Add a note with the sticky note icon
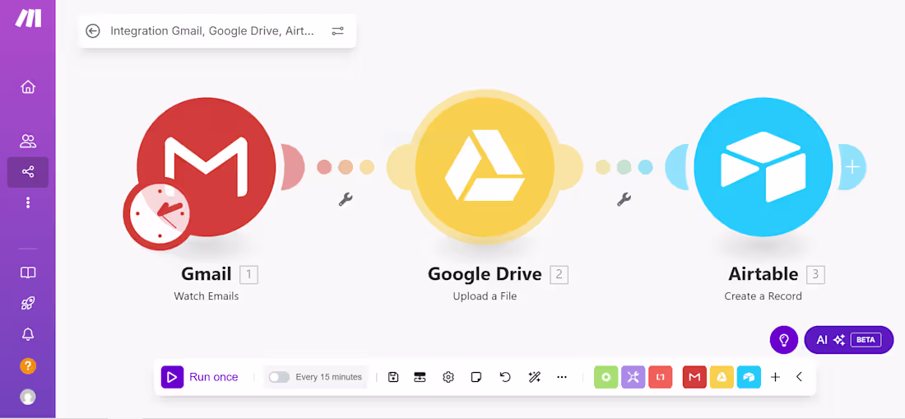Screen dimensions: 905x419 click(x=476, y=377)
